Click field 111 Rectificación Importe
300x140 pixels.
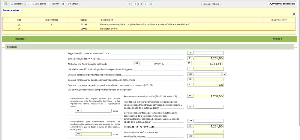208,136
